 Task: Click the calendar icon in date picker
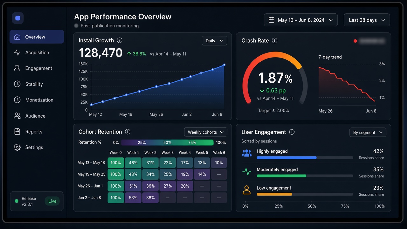point(271,20)
